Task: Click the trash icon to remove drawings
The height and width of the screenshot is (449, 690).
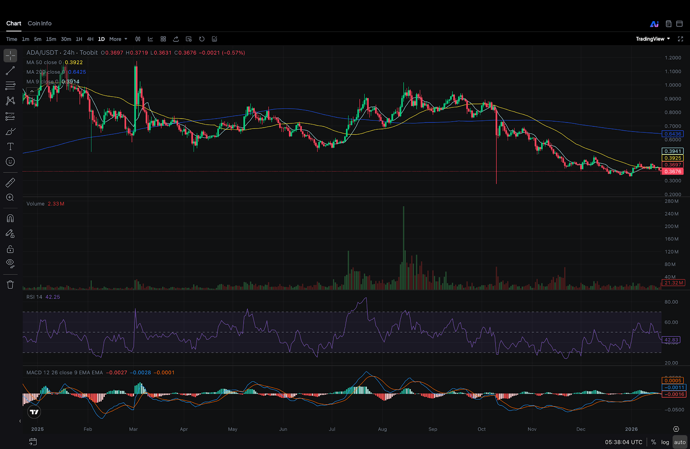Action: point(10,285)
